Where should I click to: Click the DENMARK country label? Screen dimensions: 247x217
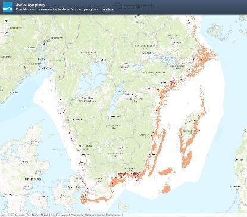point(33,179)
